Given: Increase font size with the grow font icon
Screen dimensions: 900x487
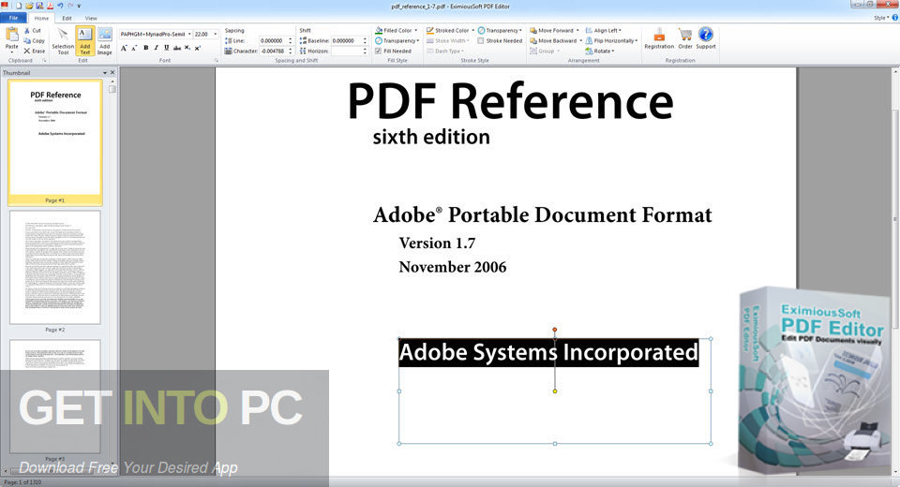Looking at the screenshot, I should pyautogui.click(x=124, y=48).
